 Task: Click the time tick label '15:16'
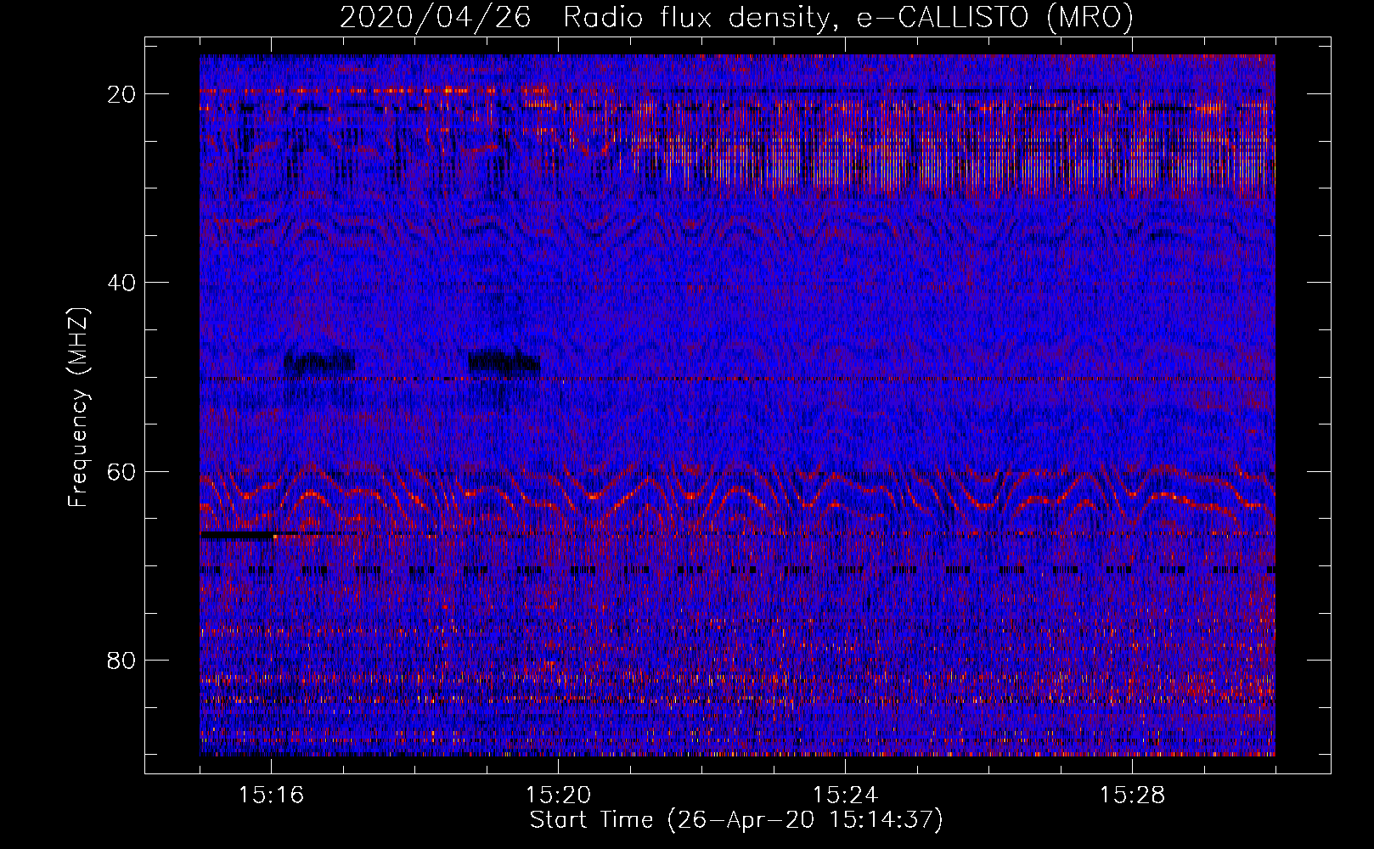click(x=271, y=796)
